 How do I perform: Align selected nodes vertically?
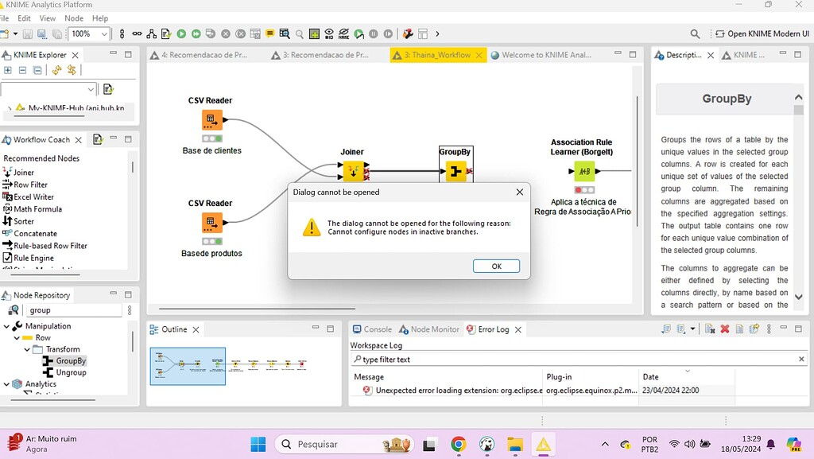122,33
